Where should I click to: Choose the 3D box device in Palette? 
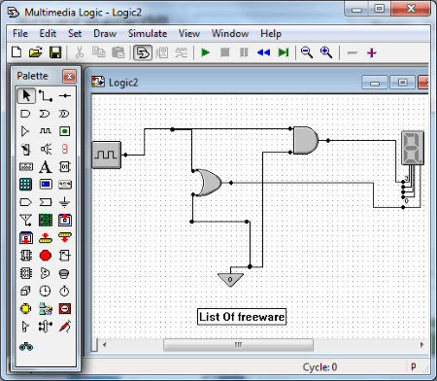25,291
